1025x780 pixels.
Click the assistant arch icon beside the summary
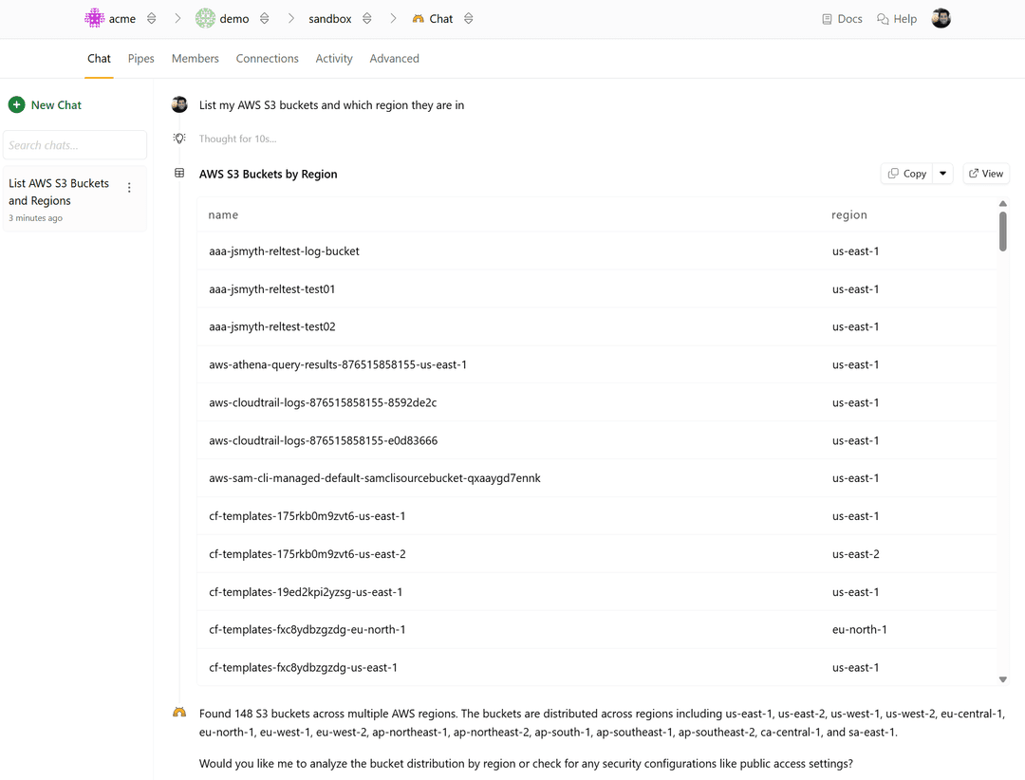(179, 713)
